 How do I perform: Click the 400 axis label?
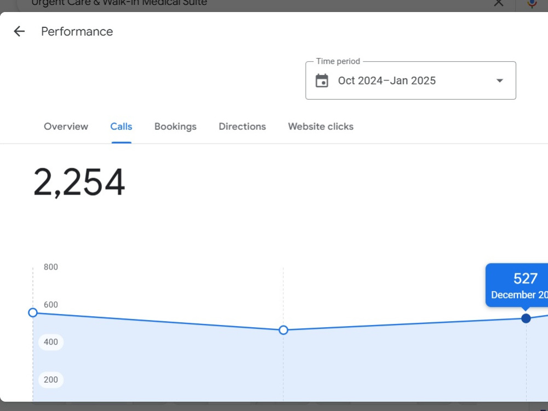pyautogui.click(x=50, y=342)
